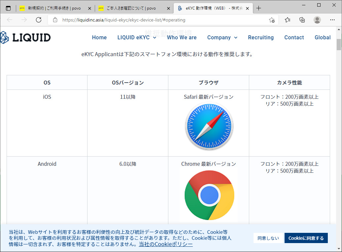Screen dimensions: 342x252
Task: Expand the Company dropdown menu
Action: coord(222,38)
